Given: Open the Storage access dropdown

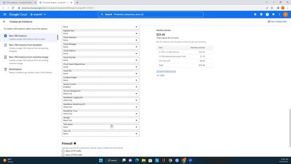Looking at the screenshot, I should [x=100, y=120].
